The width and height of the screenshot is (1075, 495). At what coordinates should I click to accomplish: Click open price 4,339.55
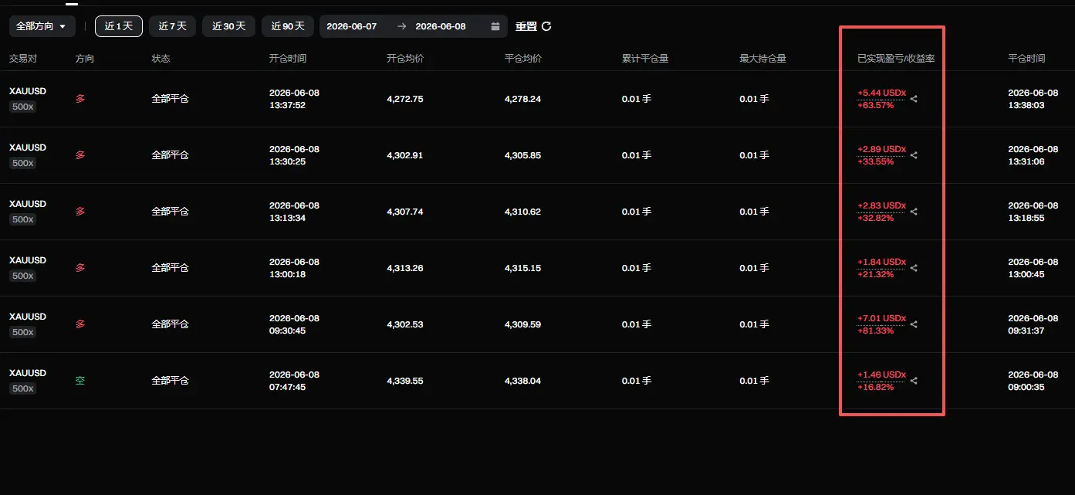pos(405,381)
